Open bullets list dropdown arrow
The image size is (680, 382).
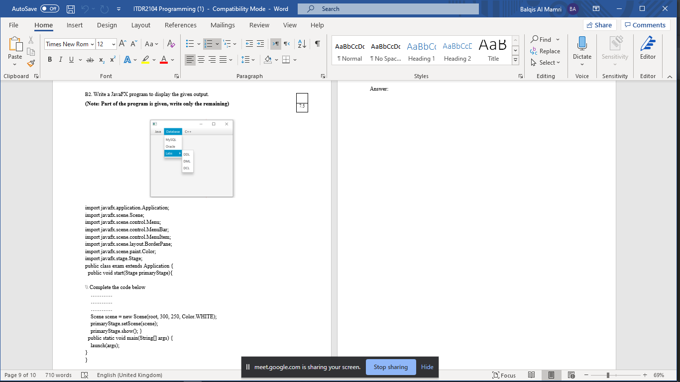click(x=199, y=44)
